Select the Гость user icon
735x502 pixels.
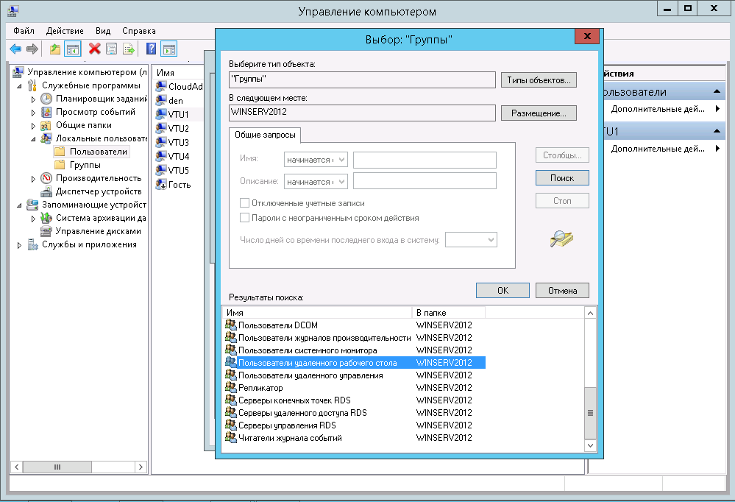[161, 184]
